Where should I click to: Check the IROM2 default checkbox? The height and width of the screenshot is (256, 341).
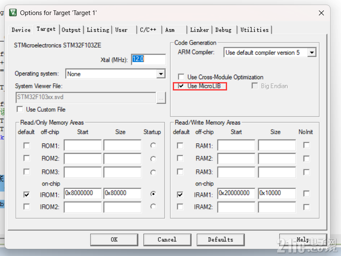[27, 207]
